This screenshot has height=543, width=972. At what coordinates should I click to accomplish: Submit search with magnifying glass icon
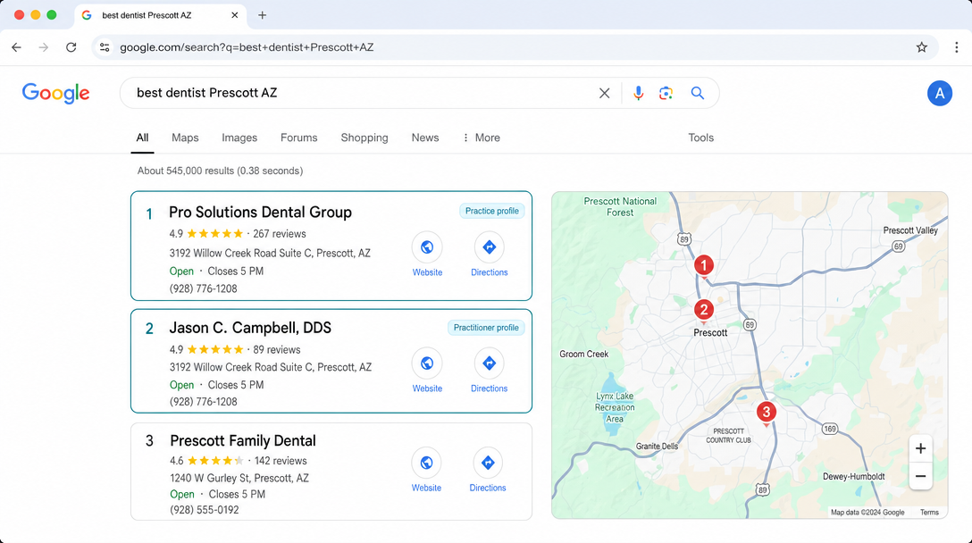[x=698, y=93]
